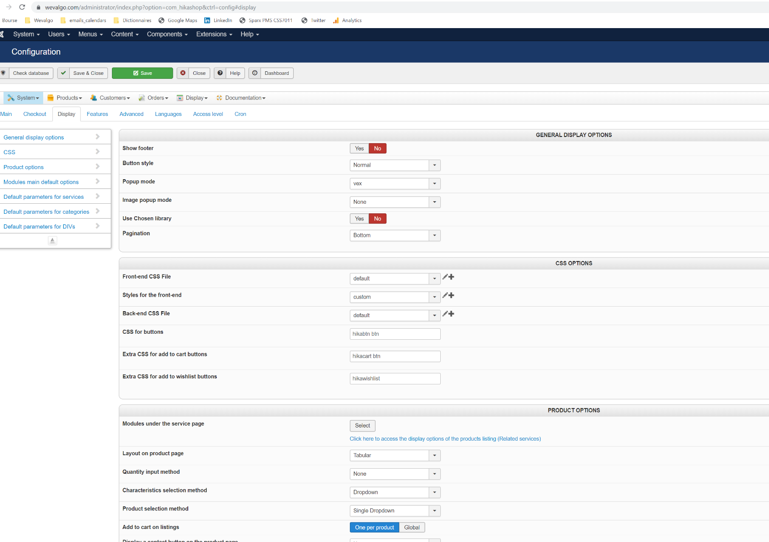Click the plus icon beside Front-end CSS File

451,277
